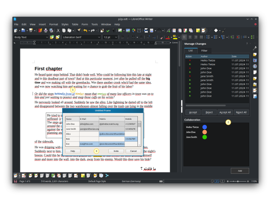This screenshot has width=274, height=203.
Task: Open the Navigator compass icon in sidebar
Action: pyautogui.click(x=255, y=67)
